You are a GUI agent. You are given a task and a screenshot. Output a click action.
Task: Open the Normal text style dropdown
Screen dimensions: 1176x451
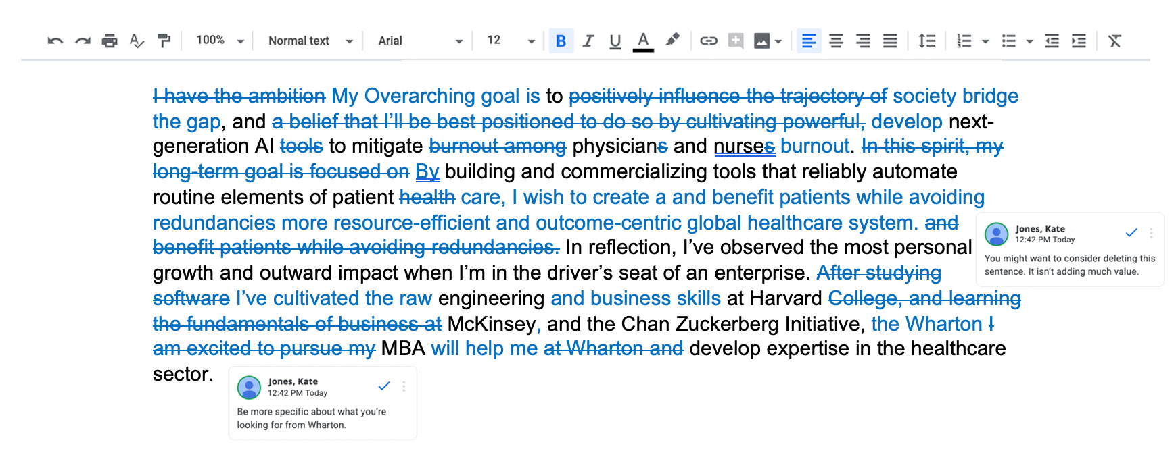pos(310,41)
